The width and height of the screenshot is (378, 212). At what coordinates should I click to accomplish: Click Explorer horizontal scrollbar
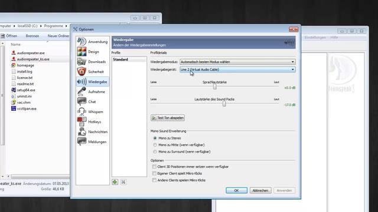[x=40, y=177]
